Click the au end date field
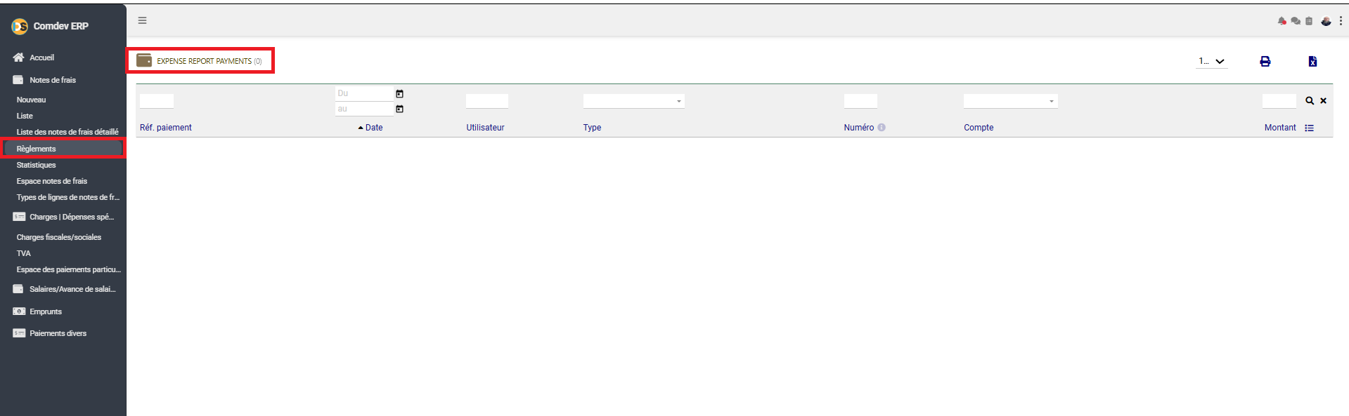This screenshot has width=1349, height=416. tap(364, 109)
